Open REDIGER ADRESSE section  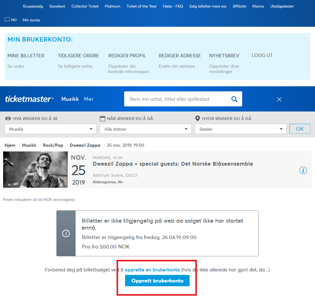tap(180, 56)
